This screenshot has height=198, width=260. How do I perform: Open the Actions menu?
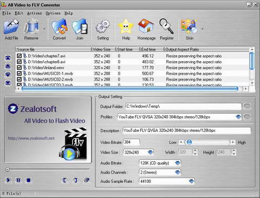[x=34, y=13]
